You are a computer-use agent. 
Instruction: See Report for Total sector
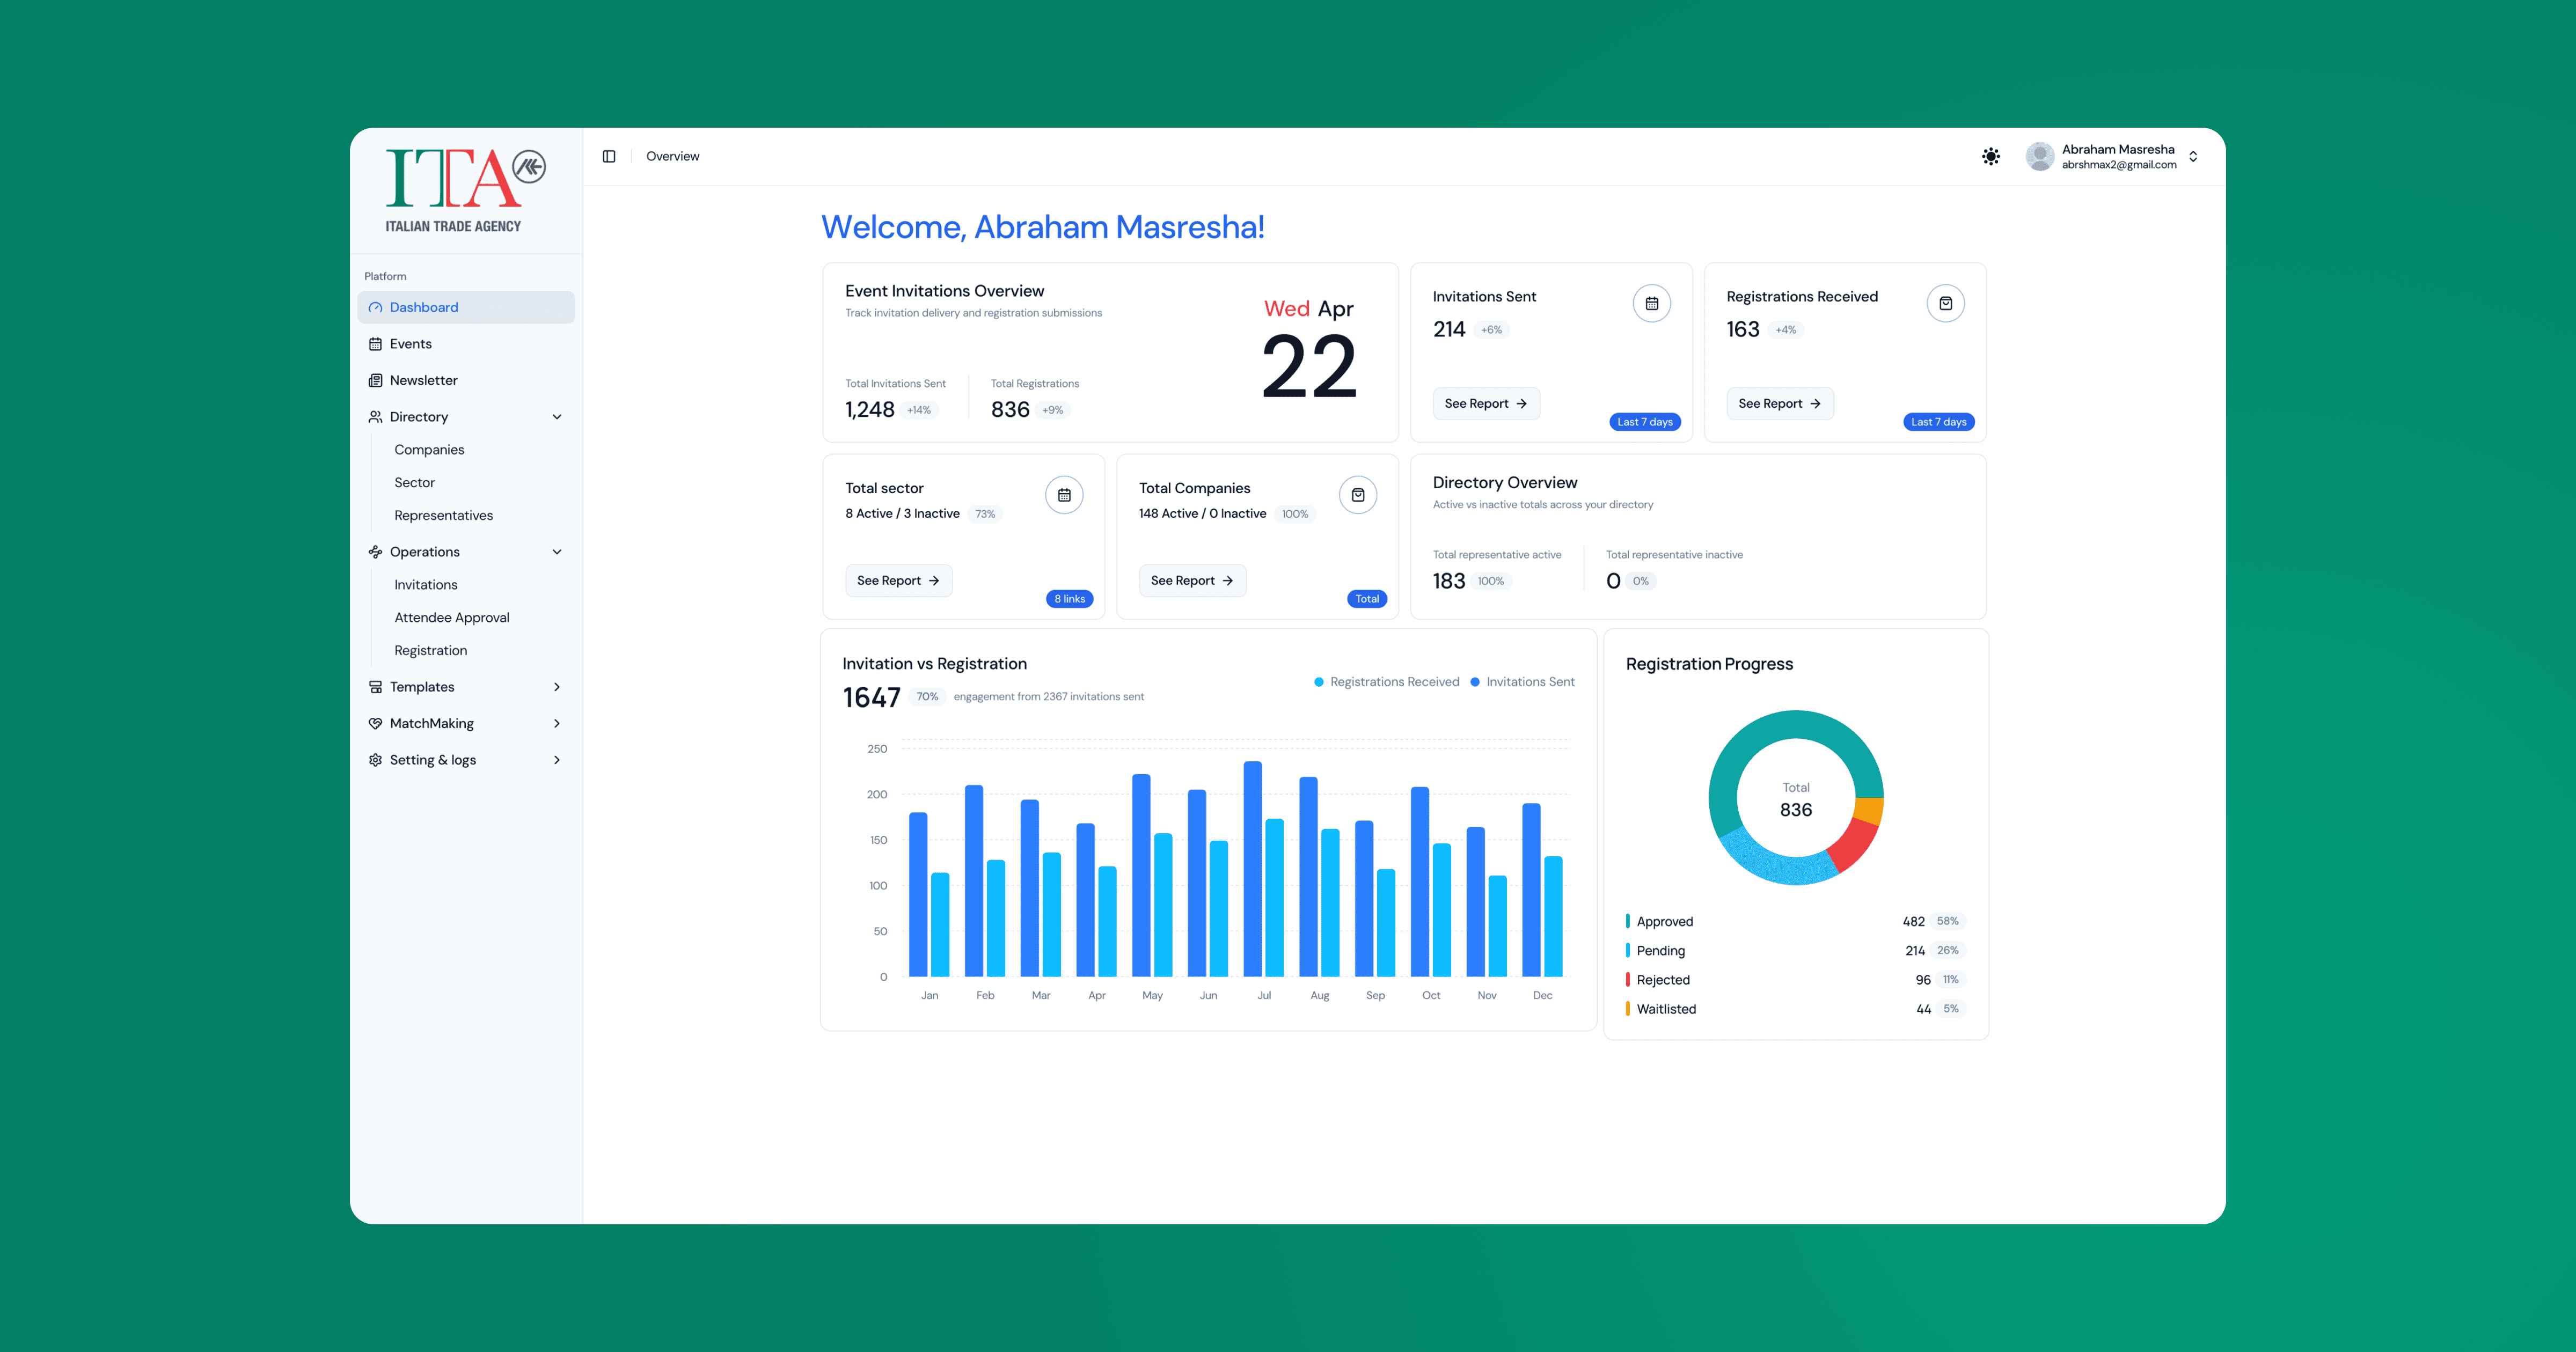(x=898, y=581)
